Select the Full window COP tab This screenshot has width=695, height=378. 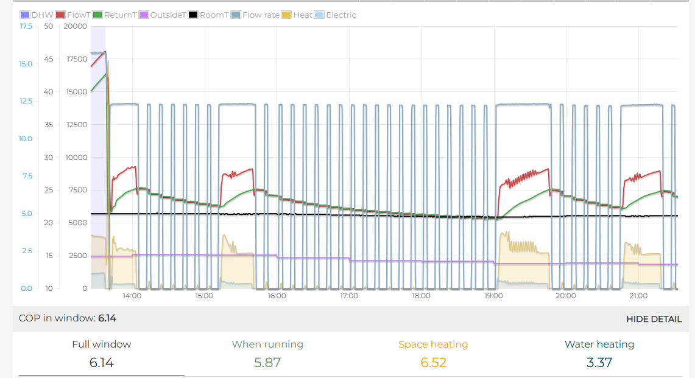click(x=101, y=353)
